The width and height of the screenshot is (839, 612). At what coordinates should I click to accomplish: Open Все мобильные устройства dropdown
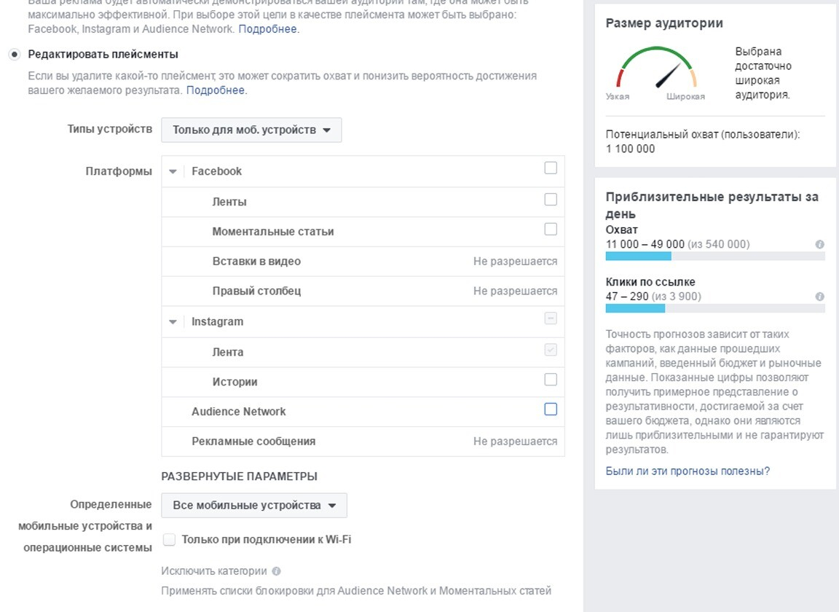pyautogui.click(x=254, y=506)
